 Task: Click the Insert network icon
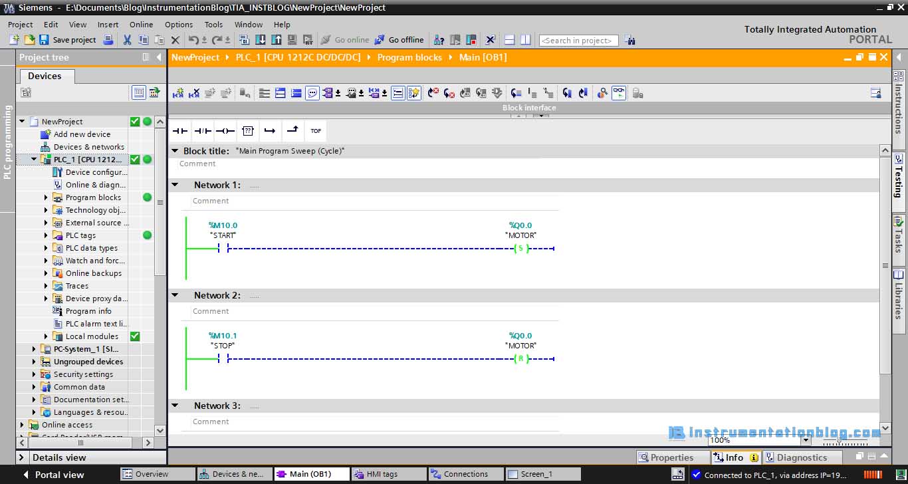tap(177, 93)
